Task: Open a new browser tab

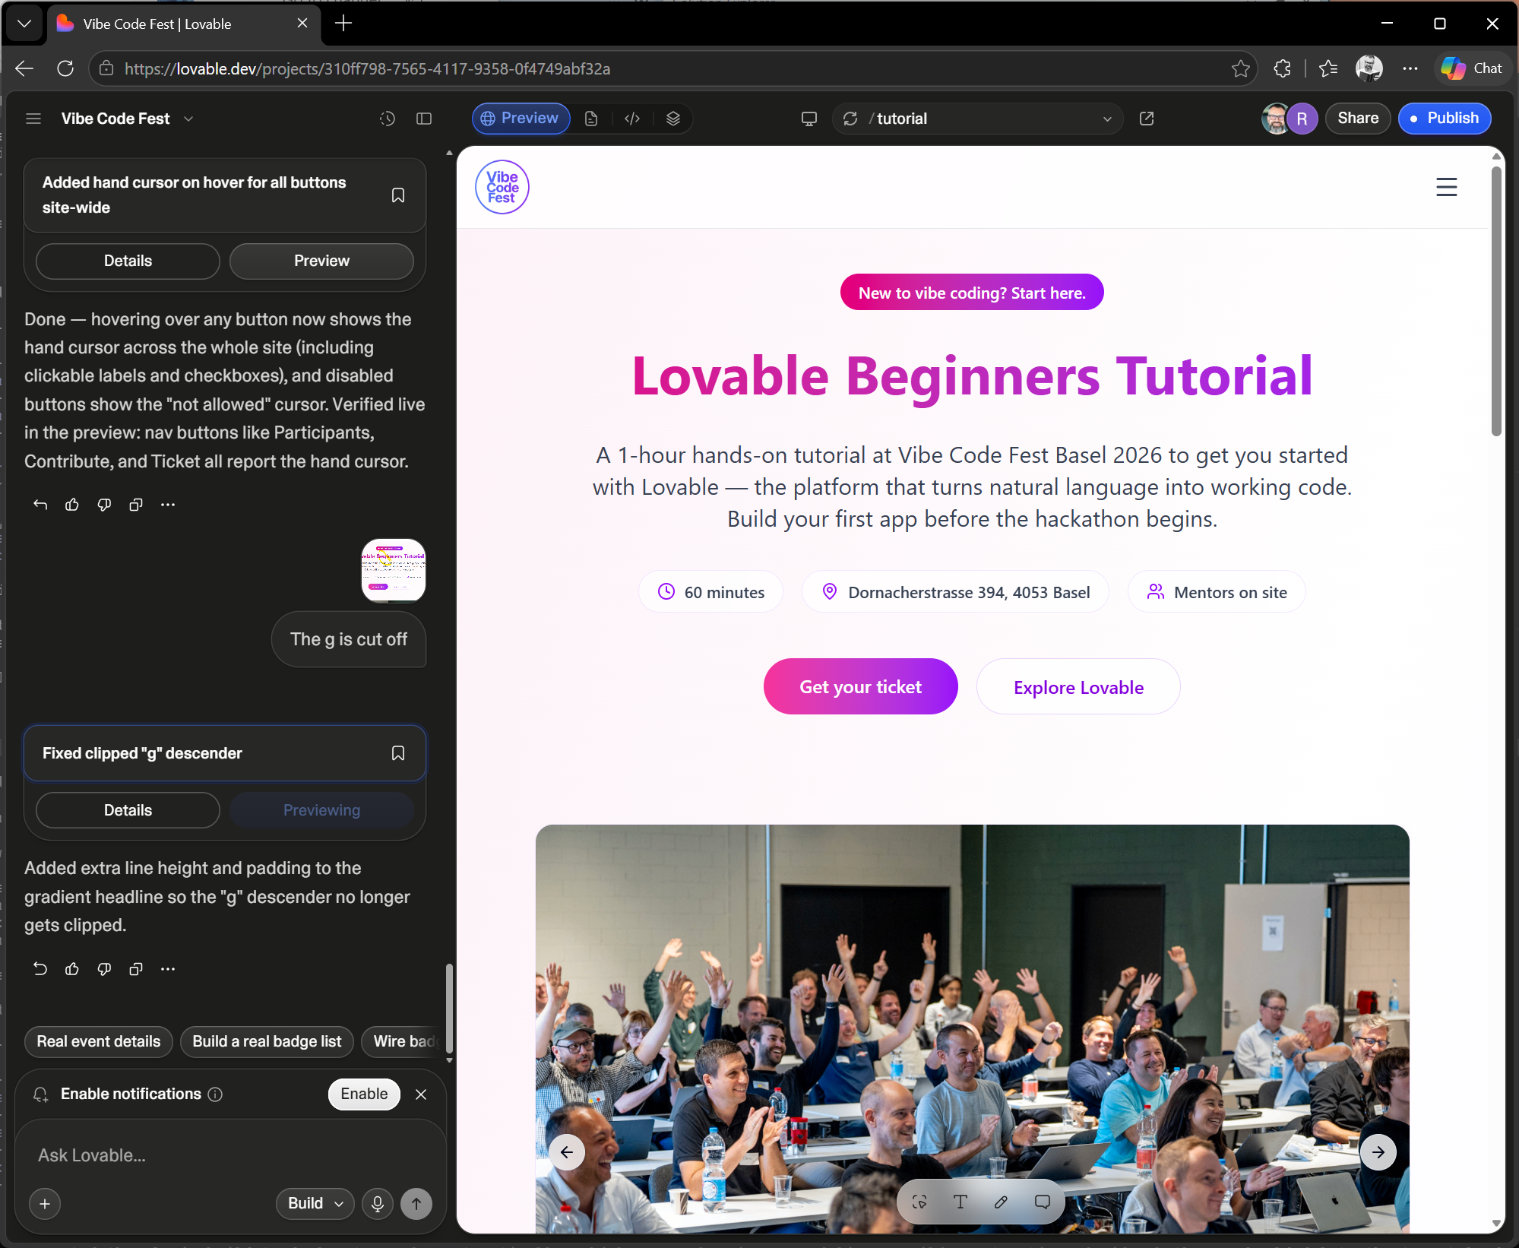Action: 343,24
